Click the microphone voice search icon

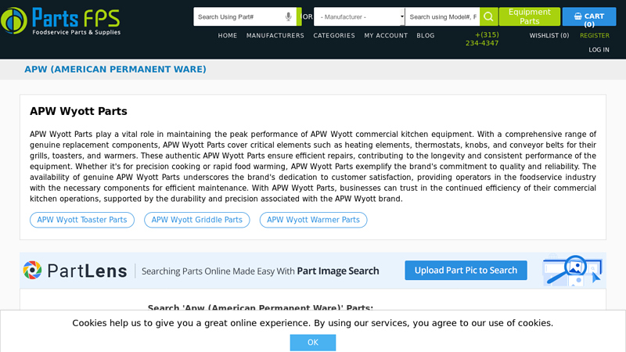pos(288,16)
